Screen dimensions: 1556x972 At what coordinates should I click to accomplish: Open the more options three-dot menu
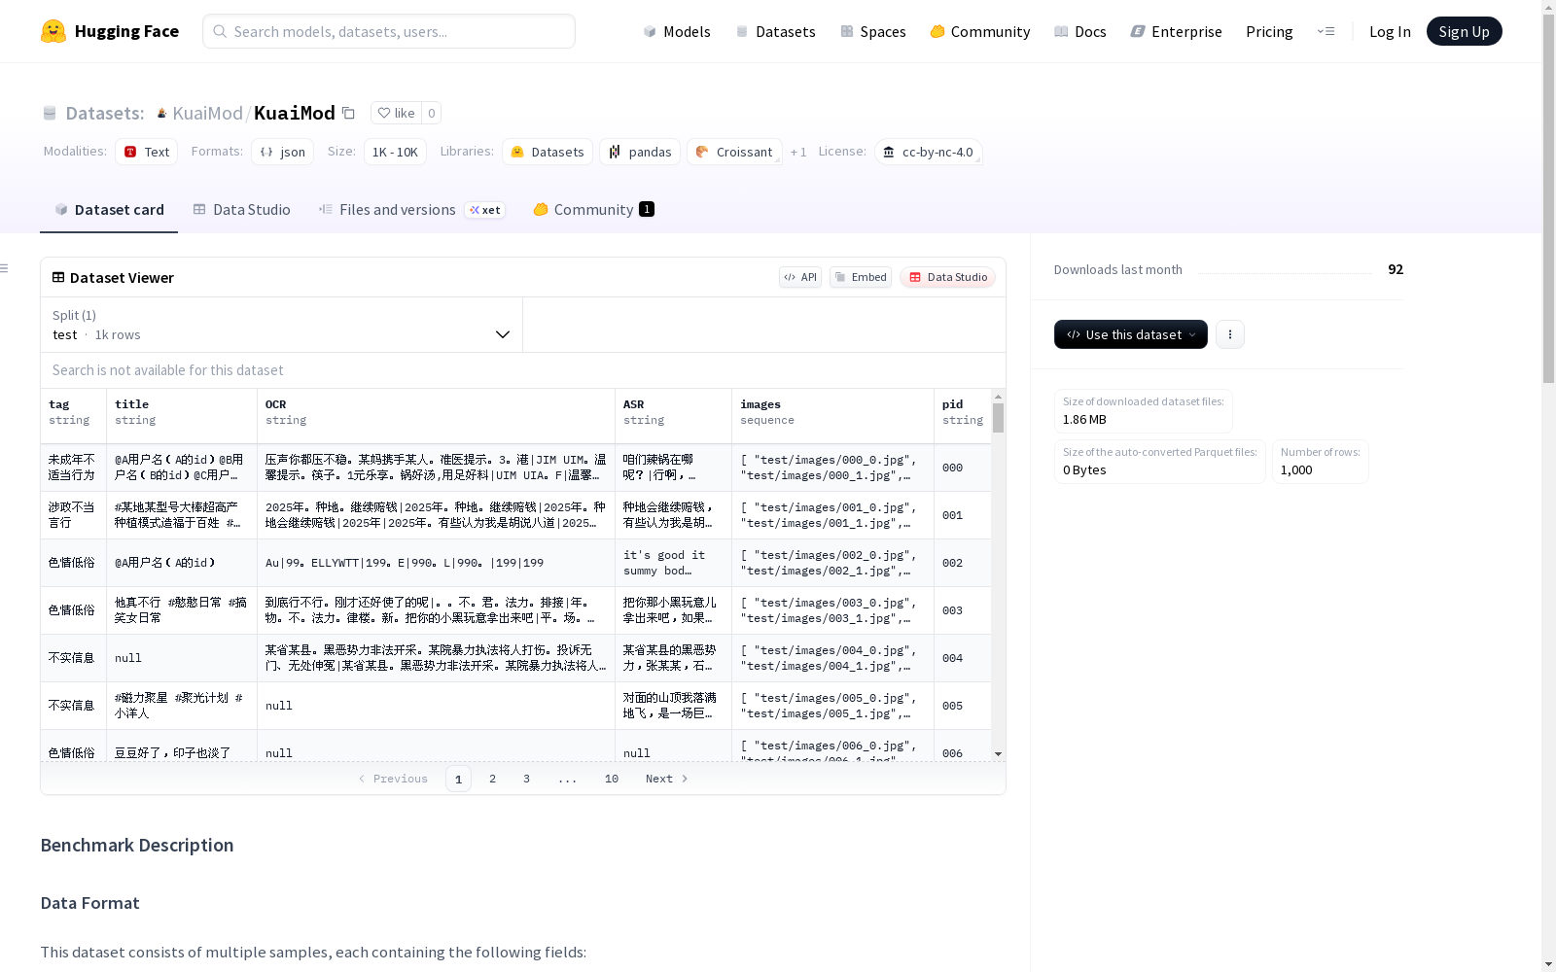pos(1230,334)
